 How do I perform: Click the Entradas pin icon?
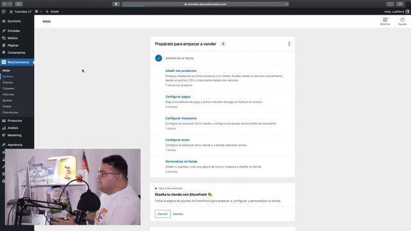[x=4, y=31]
